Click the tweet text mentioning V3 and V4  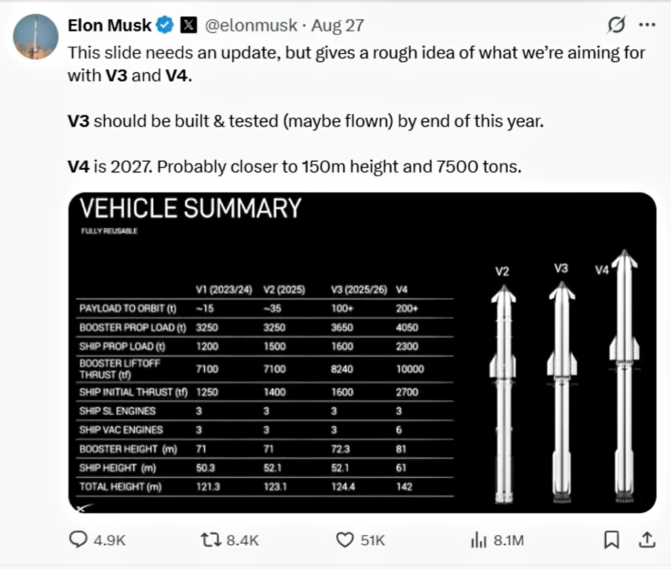point(356,64)
